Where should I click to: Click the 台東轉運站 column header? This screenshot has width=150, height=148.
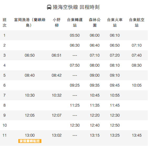click(75, 22)
